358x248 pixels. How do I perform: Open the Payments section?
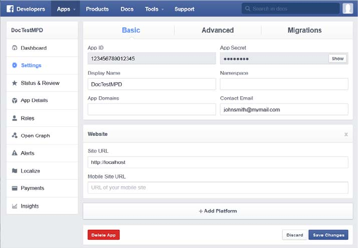pos(42,188)
